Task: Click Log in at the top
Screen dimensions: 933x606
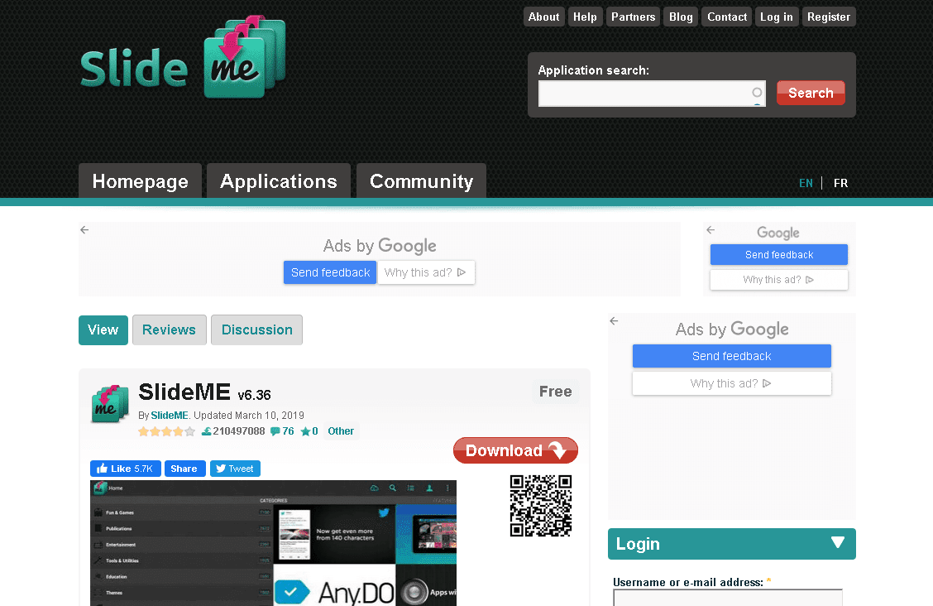Action: click(777, 17)
